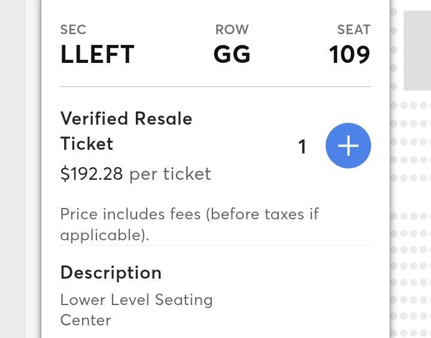Viewport: 431px width, 338px height.
Task: Select the LLEFT section value
Action: 97,55
